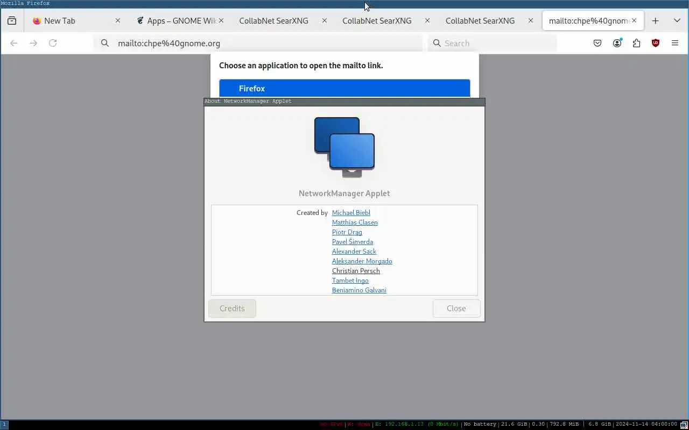
Task: Close the mailto:chpe tab
Action: point(634,20)
